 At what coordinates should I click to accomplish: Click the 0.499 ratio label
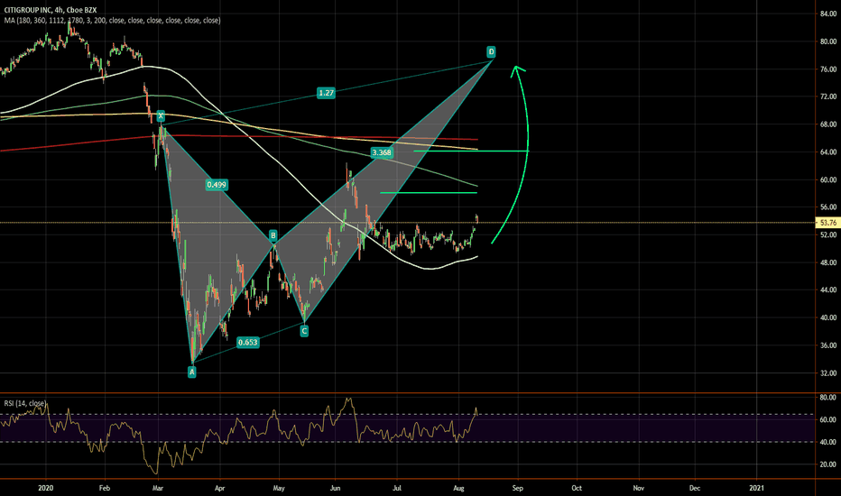(217, 185)
